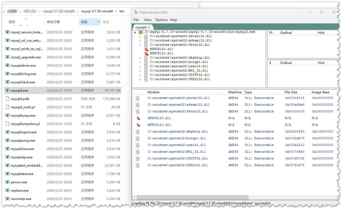Click the mysqldumpslow.pl file icon
The height and width of the screenshot is (211, 344).
8,124
